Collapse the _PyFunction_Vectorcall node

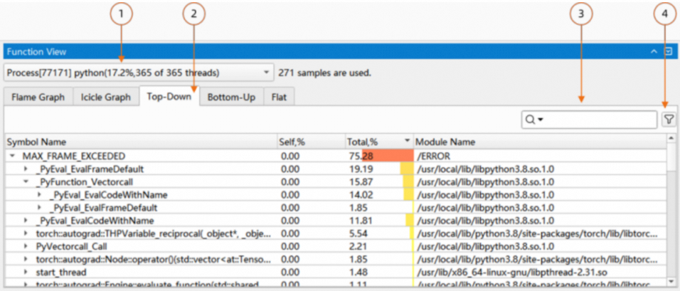[x=26, y=181]
